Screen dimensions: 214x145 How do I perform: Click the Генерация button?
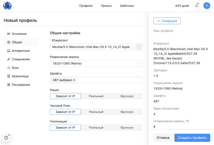pos(167,21)
